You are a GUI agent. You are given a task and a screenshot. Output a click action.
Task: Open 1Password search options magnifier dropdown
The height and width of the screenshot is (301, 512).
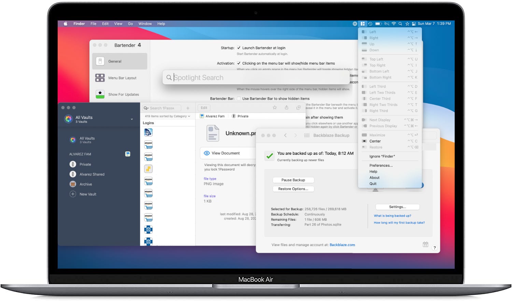pos(146,108)
